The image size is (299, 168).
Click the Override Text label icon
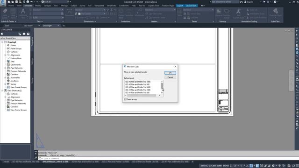[x=275, y=13]
